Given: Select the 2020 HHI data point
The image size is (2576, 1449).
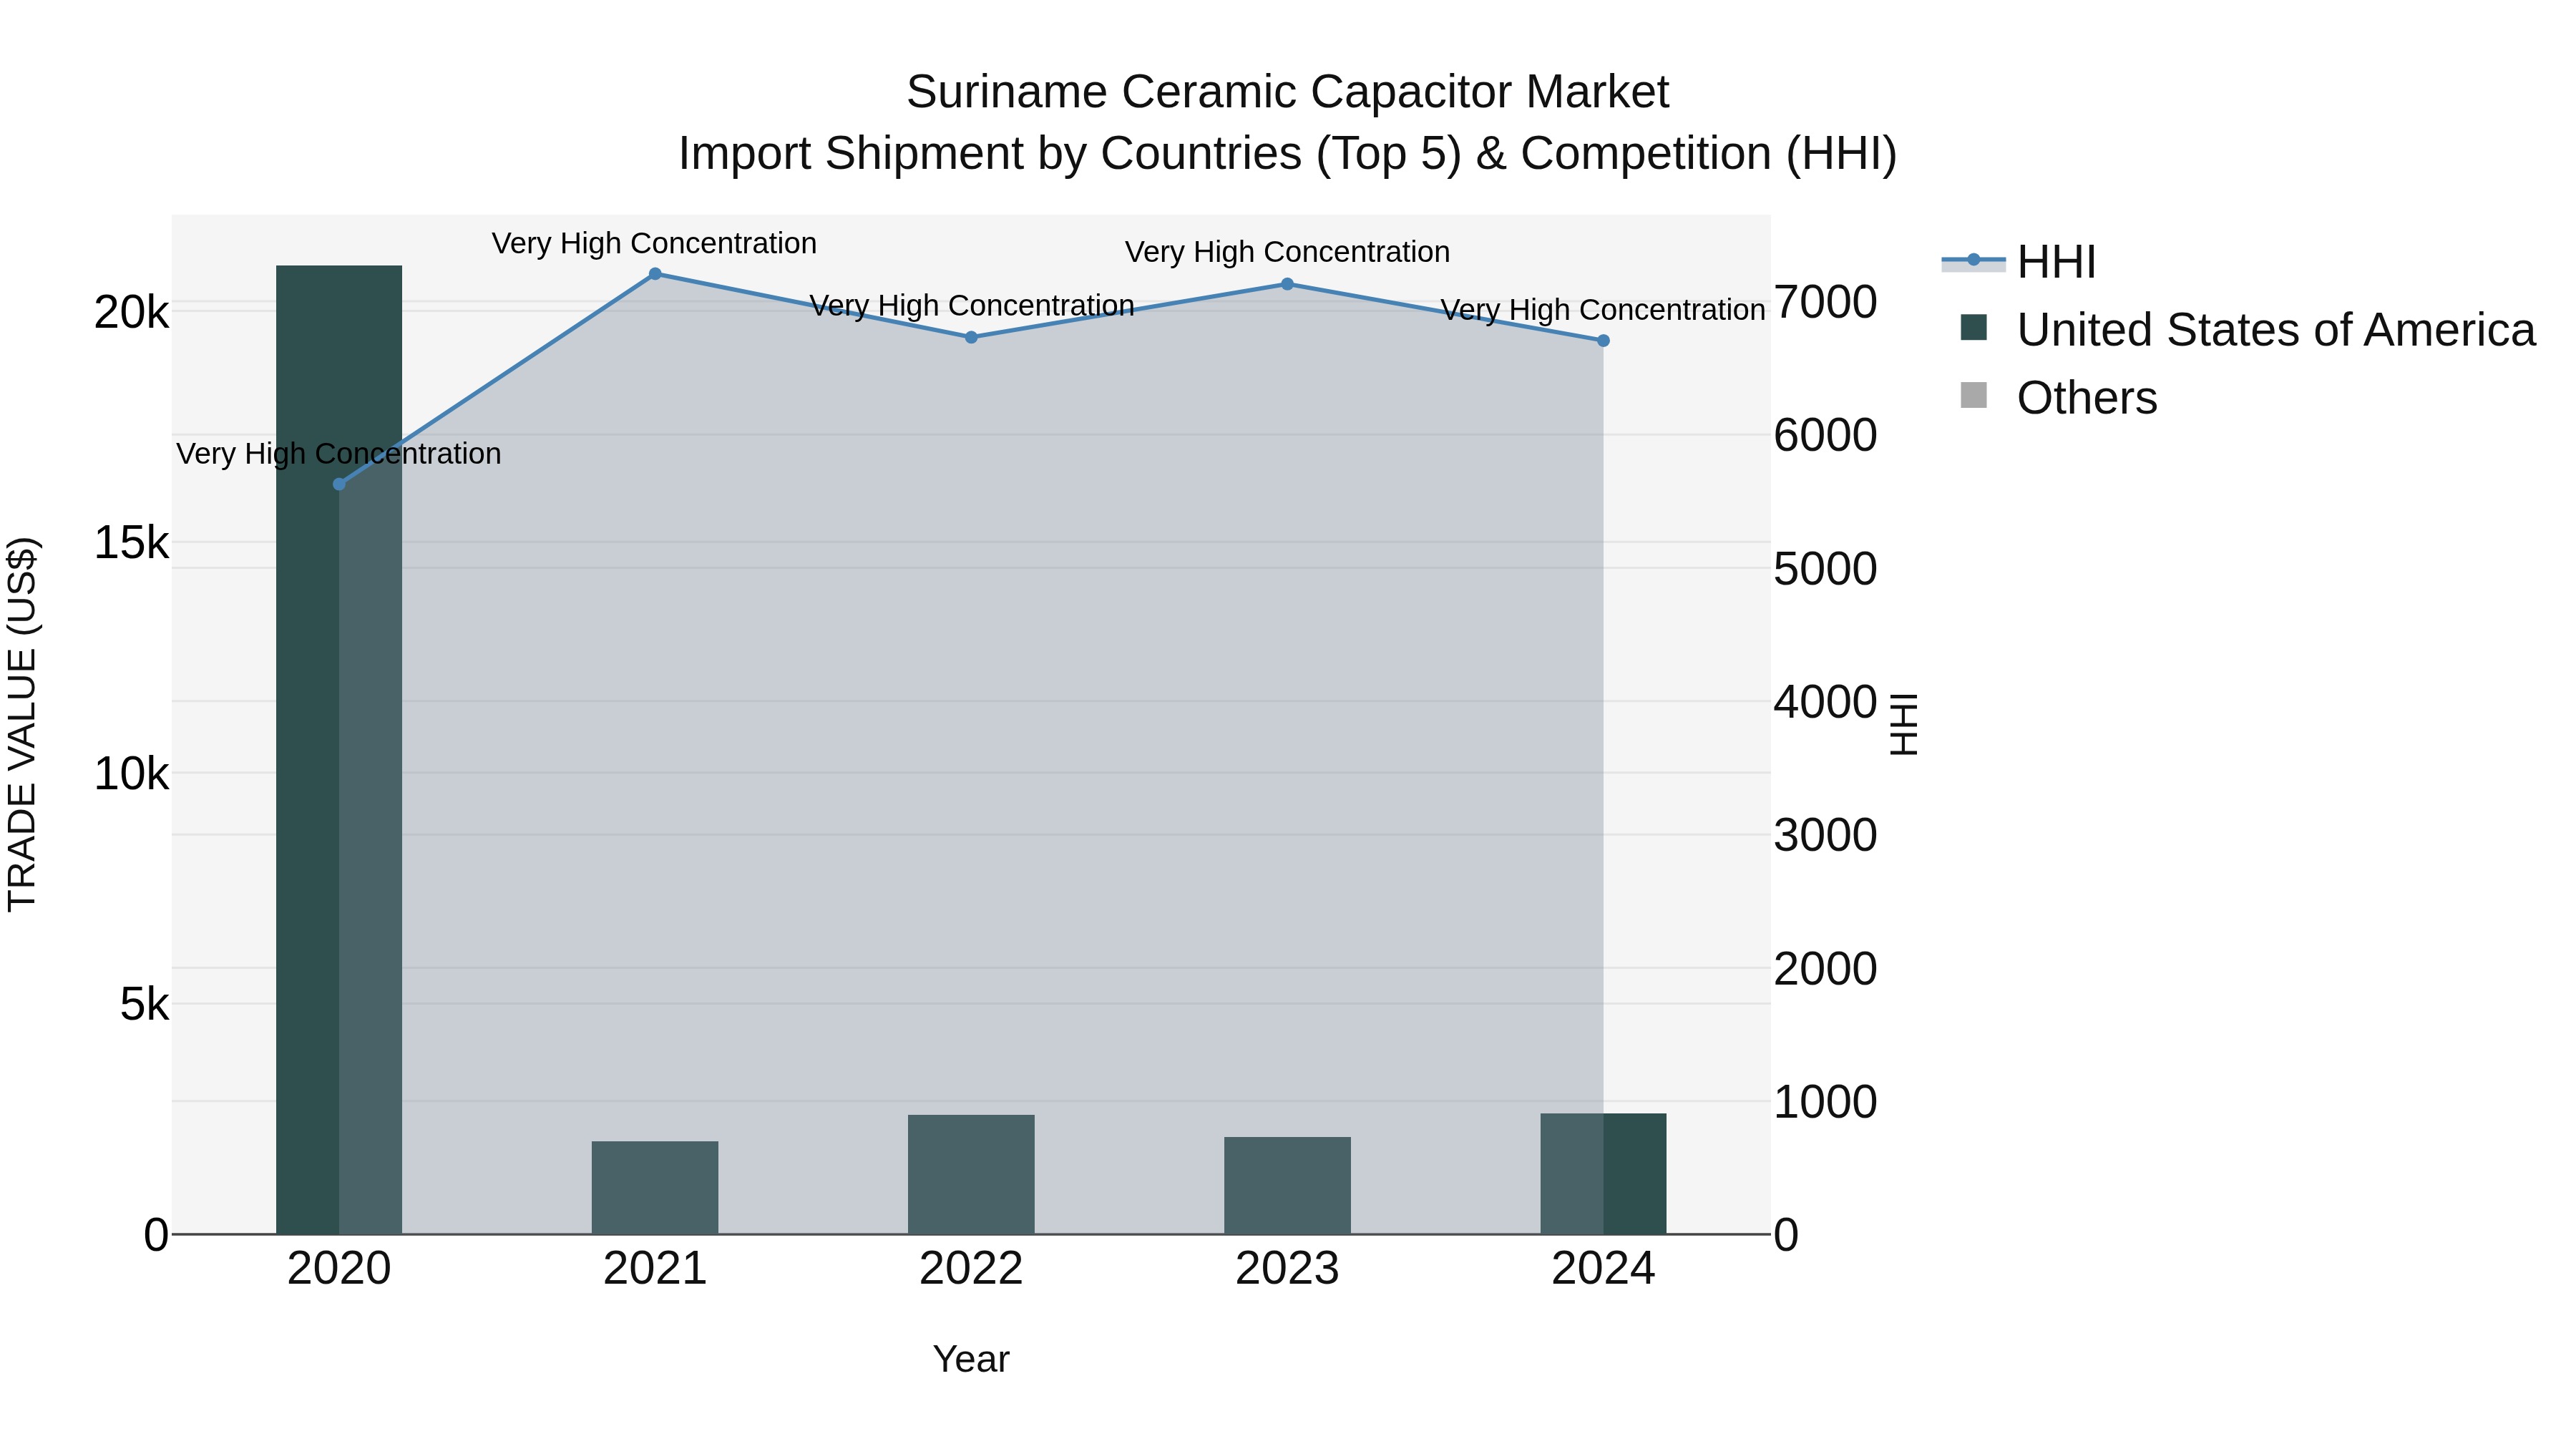Looking at the screenshot, I should [339, 484].
